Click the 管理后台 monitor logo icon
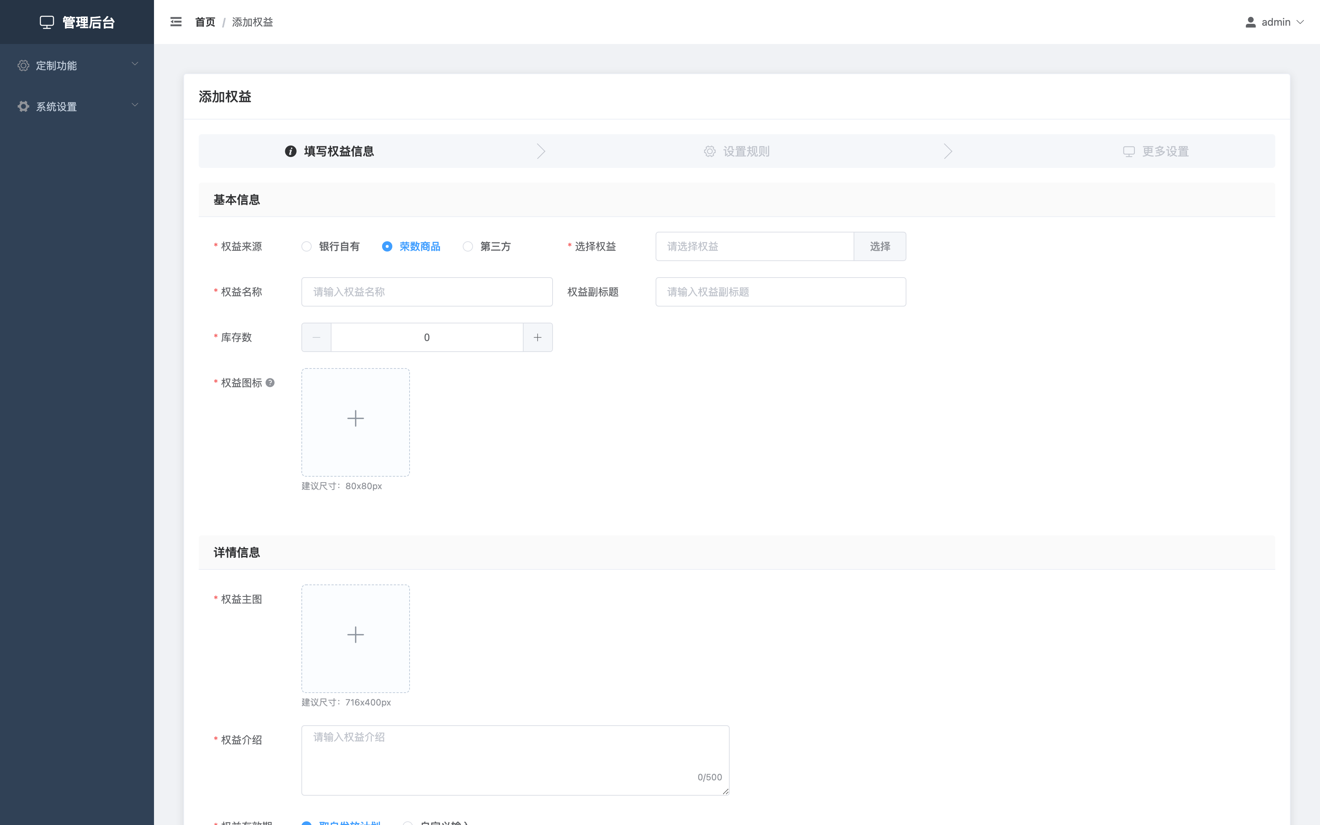The width and height of the screenshot is (1320, 825). click(x=47, y=22)
